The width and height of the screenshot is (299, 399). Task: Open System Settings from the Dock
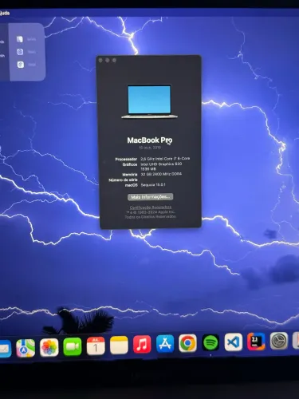point(279,341)
